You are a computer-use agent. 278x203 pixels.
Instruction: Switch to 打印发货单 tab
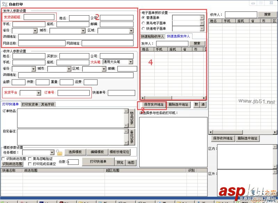coord(30,104)
